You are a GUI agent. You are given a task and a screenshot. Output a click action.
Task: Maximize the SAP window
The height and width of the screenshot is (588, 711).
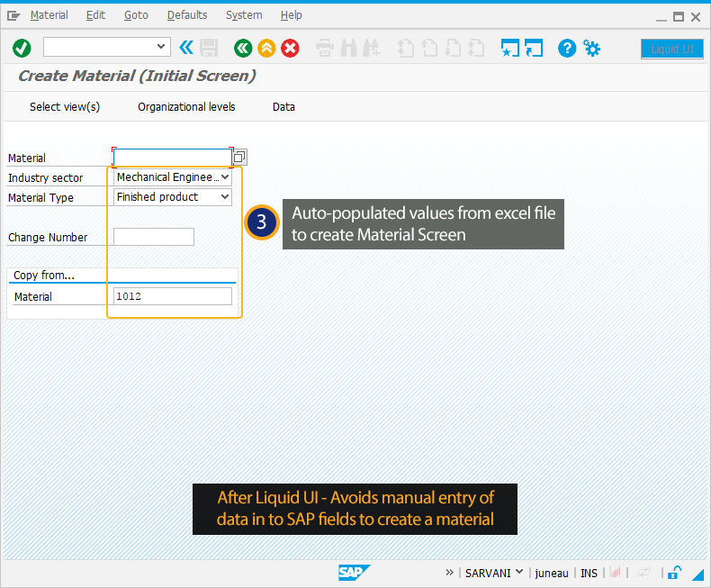(679, 17)
